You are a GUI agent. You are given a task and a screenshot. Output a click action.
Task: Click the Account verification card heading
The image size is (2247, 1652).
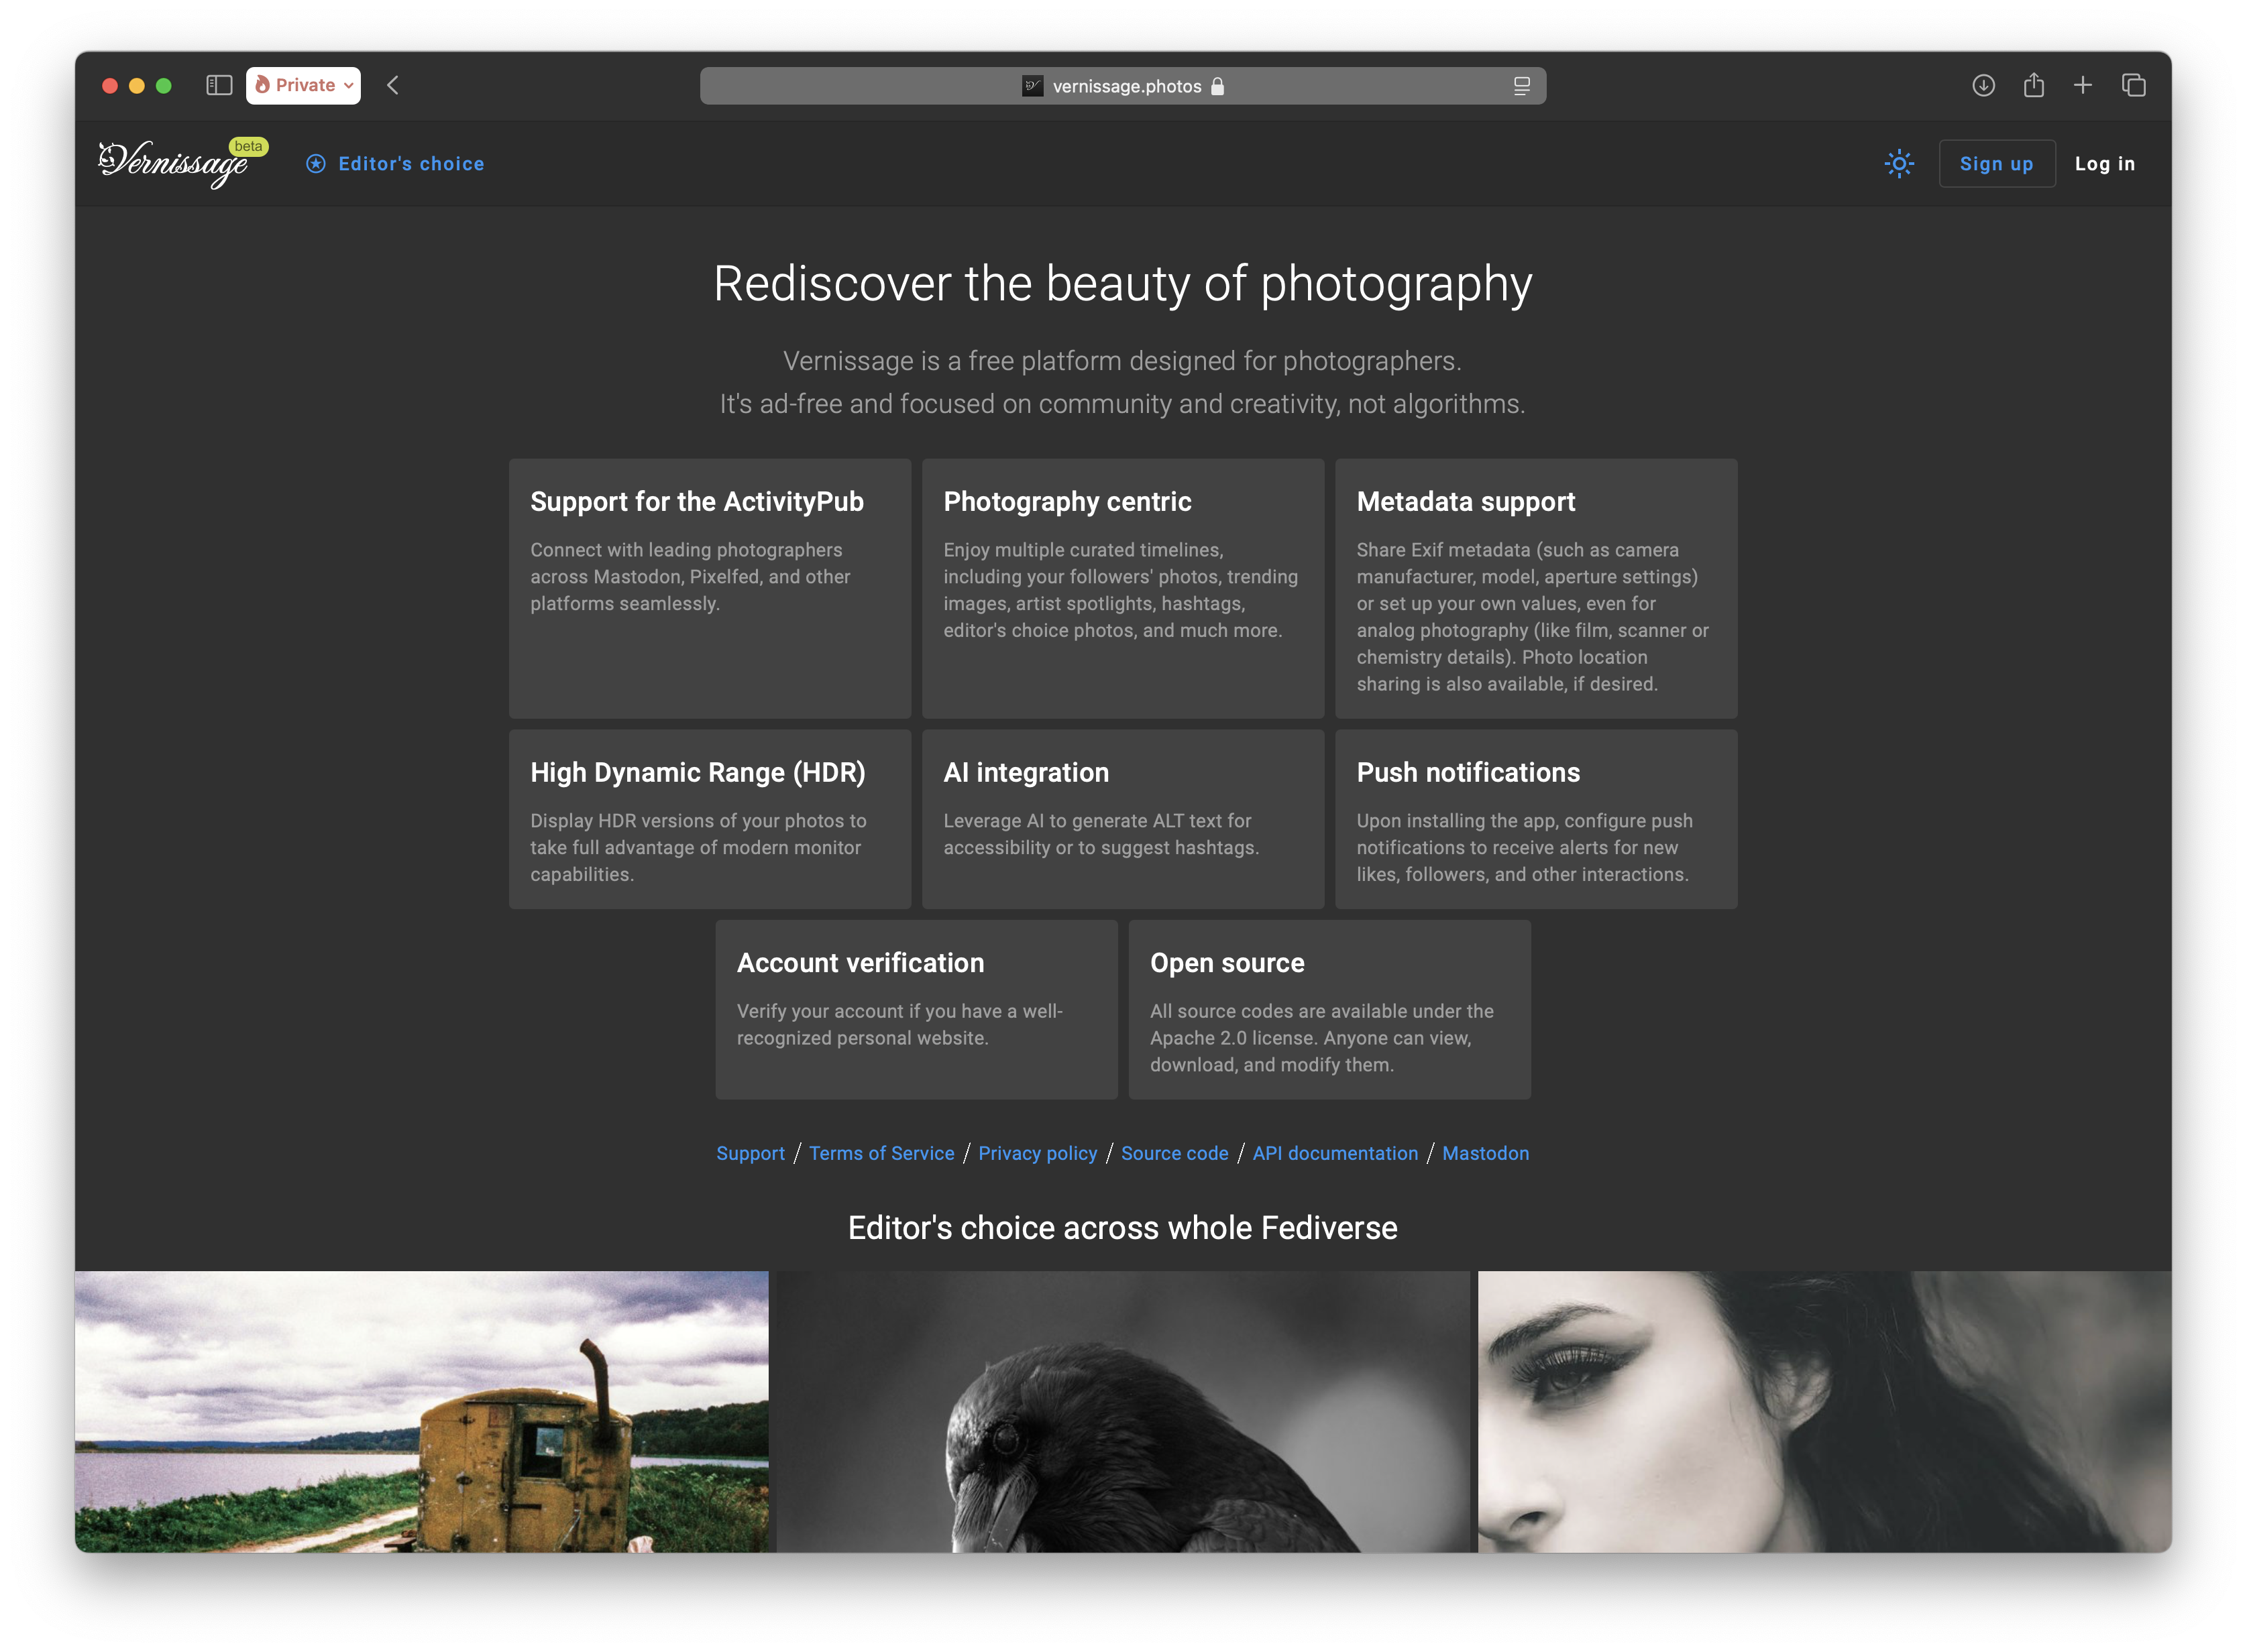(x=861, y=962)
